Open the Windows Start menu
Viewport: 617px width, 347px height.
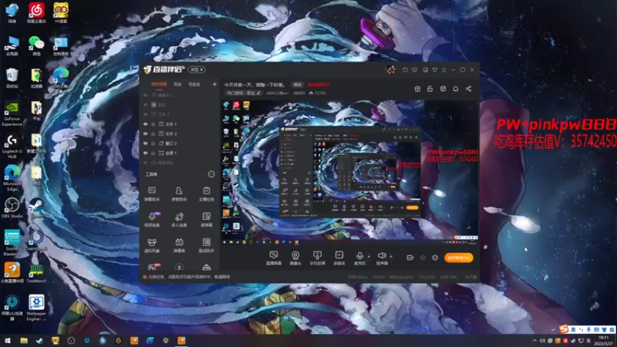pos(8,341)
